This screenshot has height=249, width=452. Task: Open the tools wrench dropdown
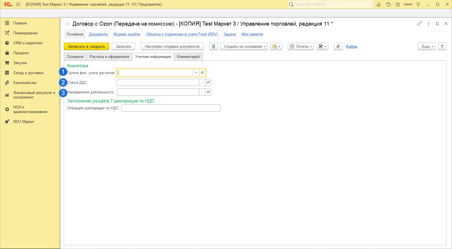tap(322, 46)
